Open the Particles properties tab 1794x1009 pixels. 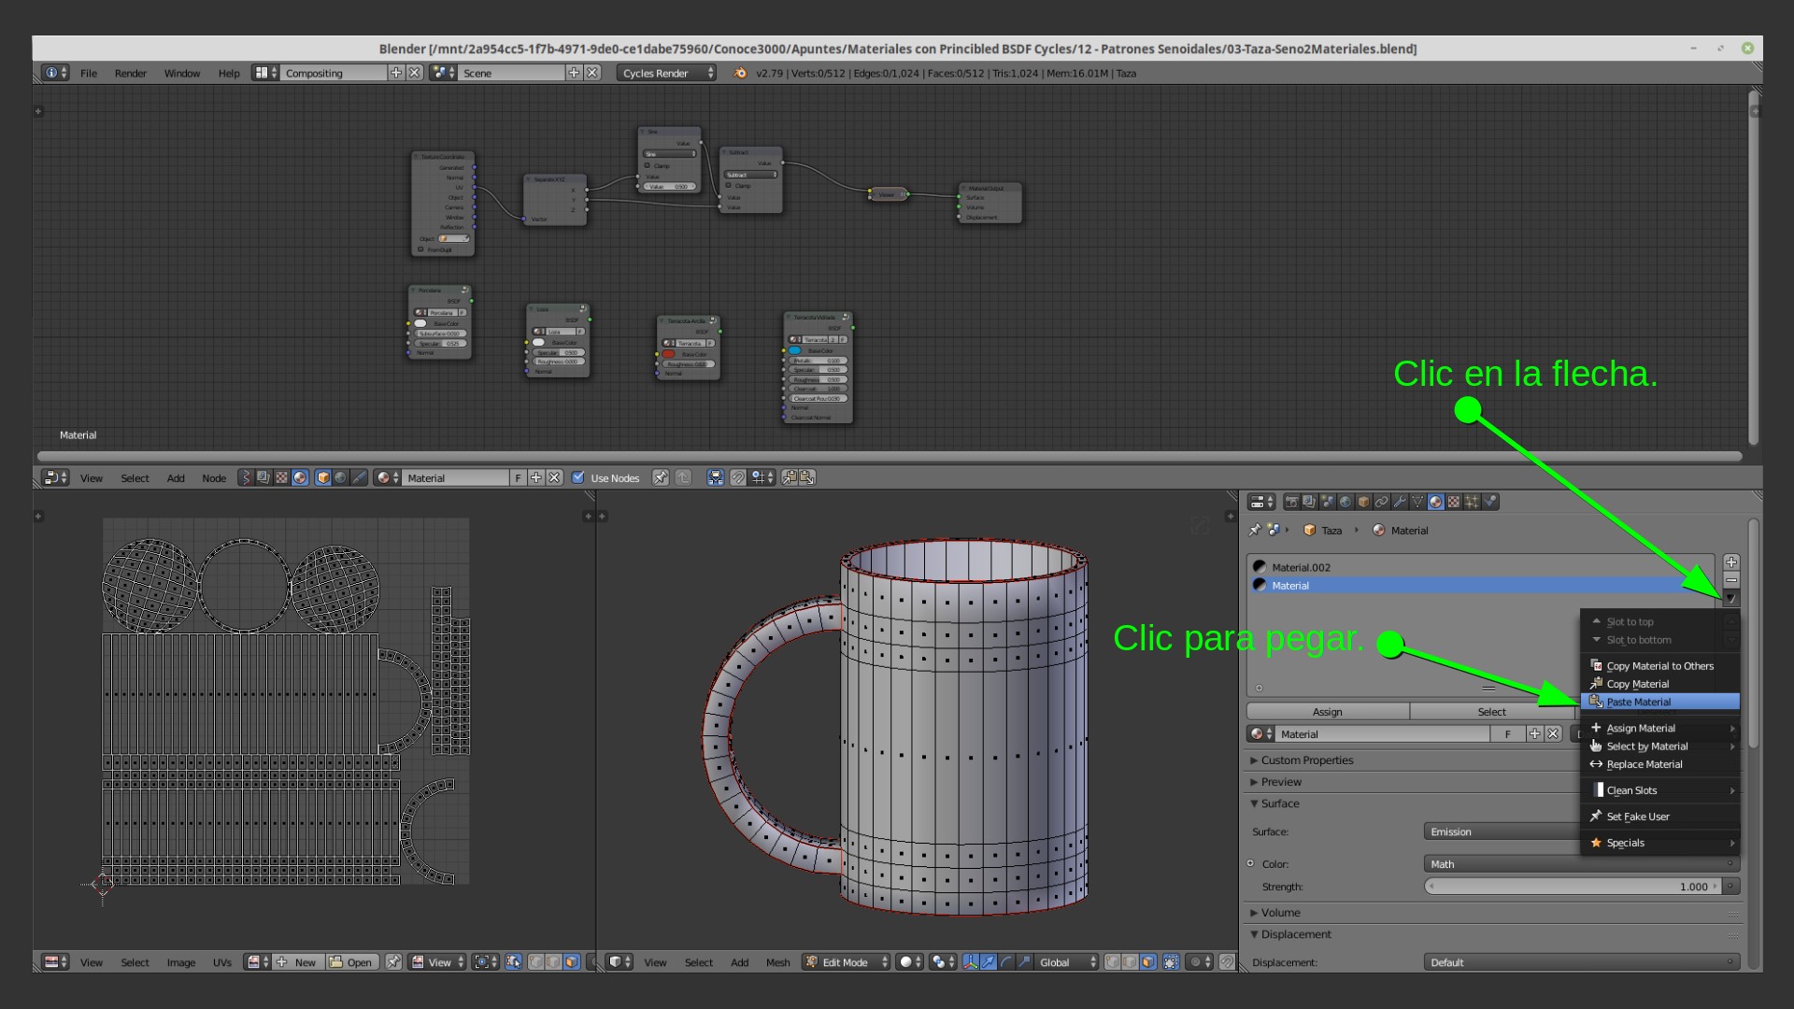tap(1472, 502)
